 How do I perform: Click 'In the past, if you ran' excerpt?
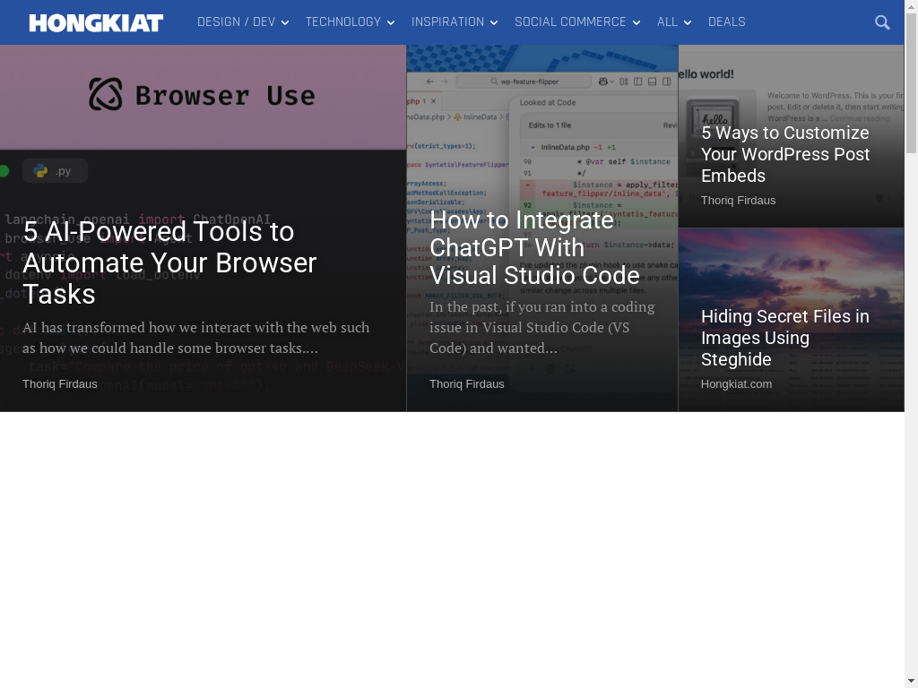tap(542, 327)
